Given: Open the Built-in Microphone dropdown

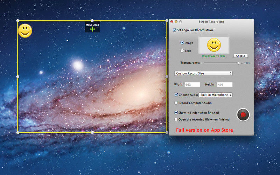Looking at the screenshot, I should (216, 94).
